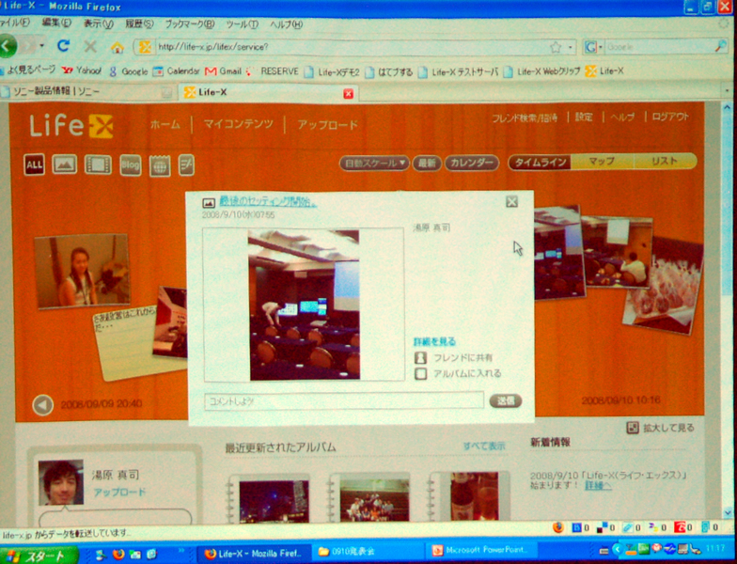
Task: Switch to リスト view
Action: tap(664, 162)
